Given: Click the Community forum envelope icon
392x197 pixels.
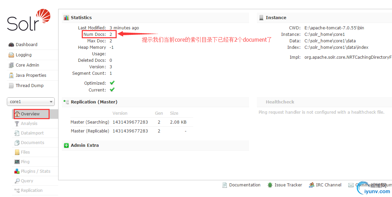Looking at the screenshot, I should [351, 185].
